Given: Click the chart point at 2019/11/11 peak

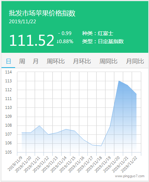Looking at the screenshot, I should coord(39,126).
